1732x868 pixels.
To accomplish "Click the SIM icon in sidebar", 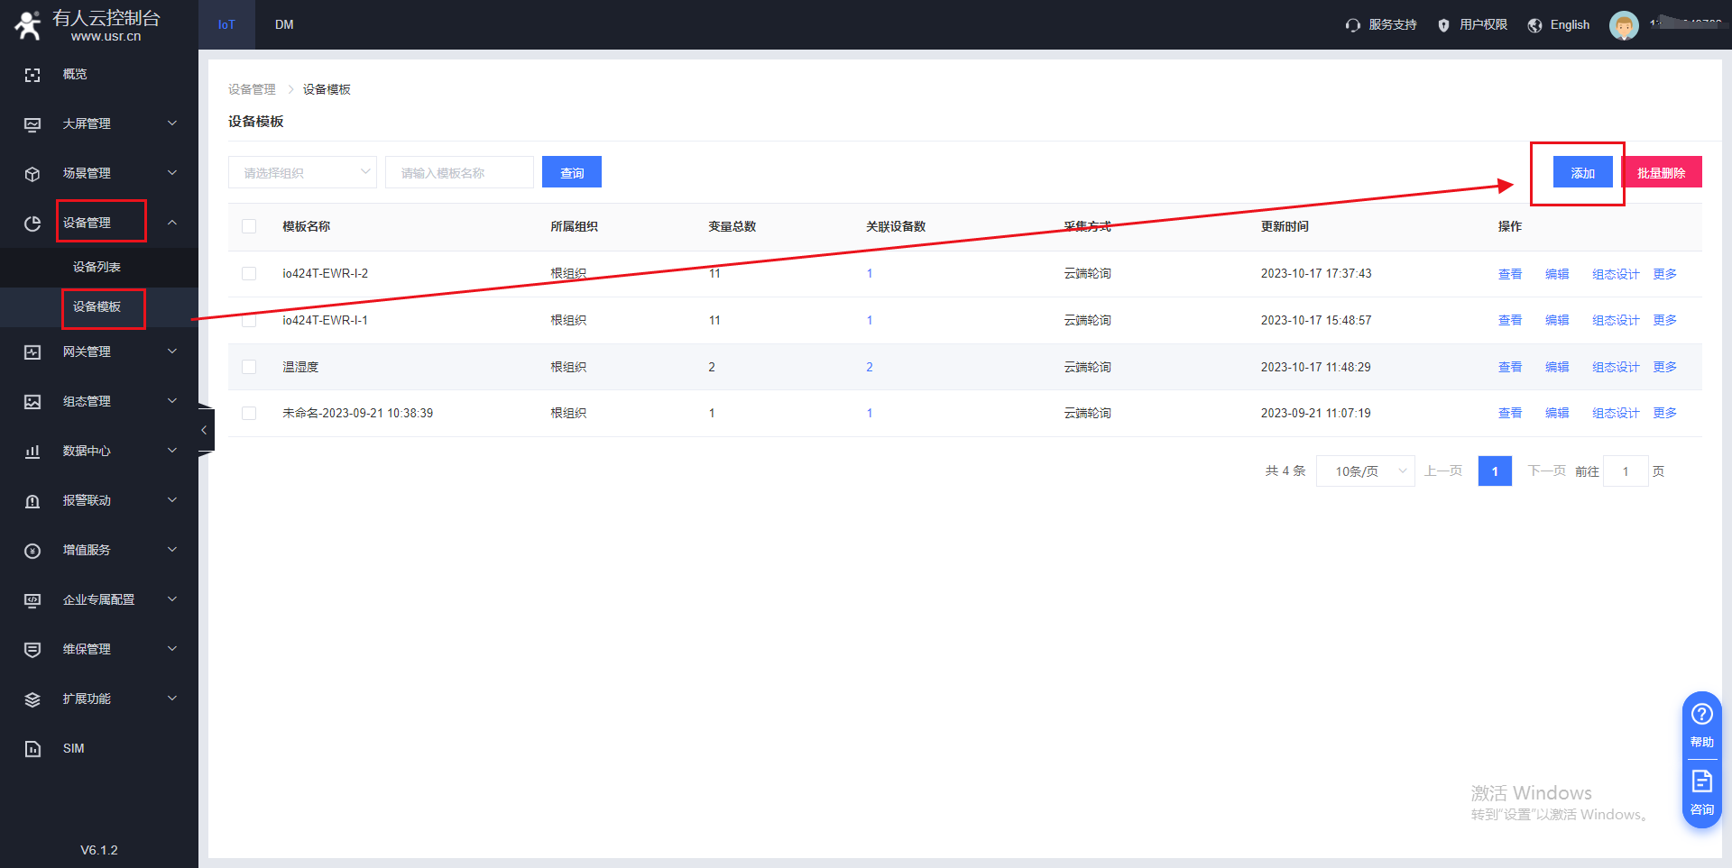I will pyautogui.click(x=32, y=749).
